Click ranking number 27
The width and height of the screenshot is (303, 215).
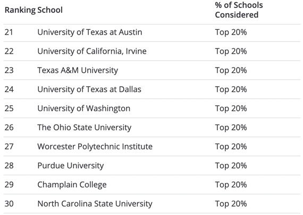pyautogui.click(x=9, y=146)
